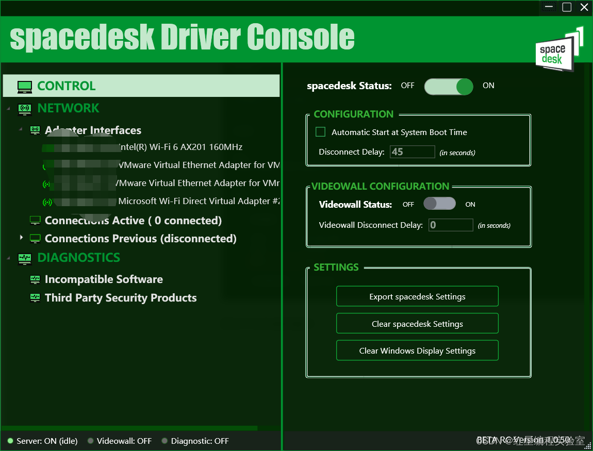Viewport: 593px width, 451px height.
Task: Click the Microsoft Wi-Fi Direct adapter signal icon
Action: pos(47,202)
